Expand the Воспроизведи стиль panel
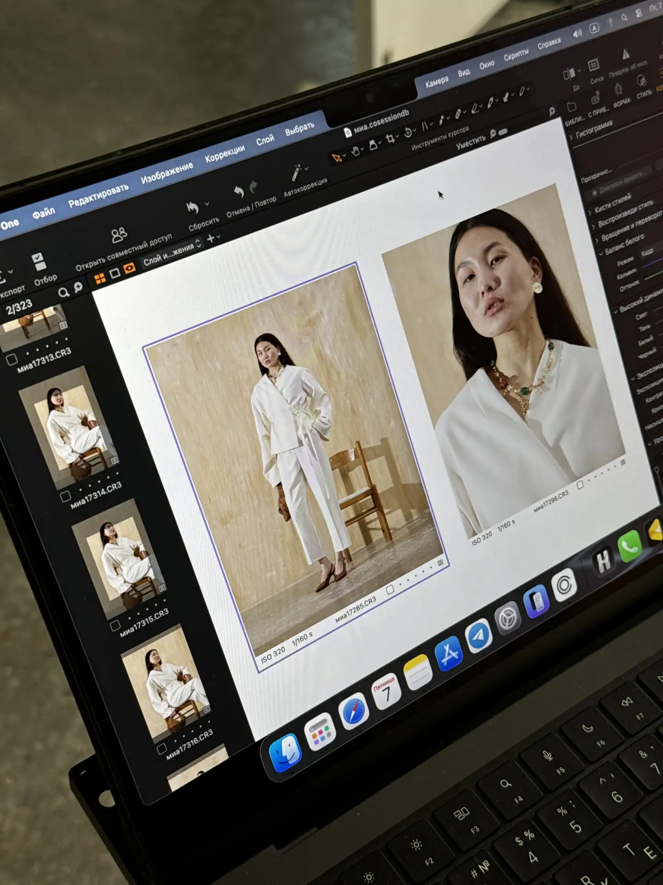663x885 pixels. [x=593, y=227]
